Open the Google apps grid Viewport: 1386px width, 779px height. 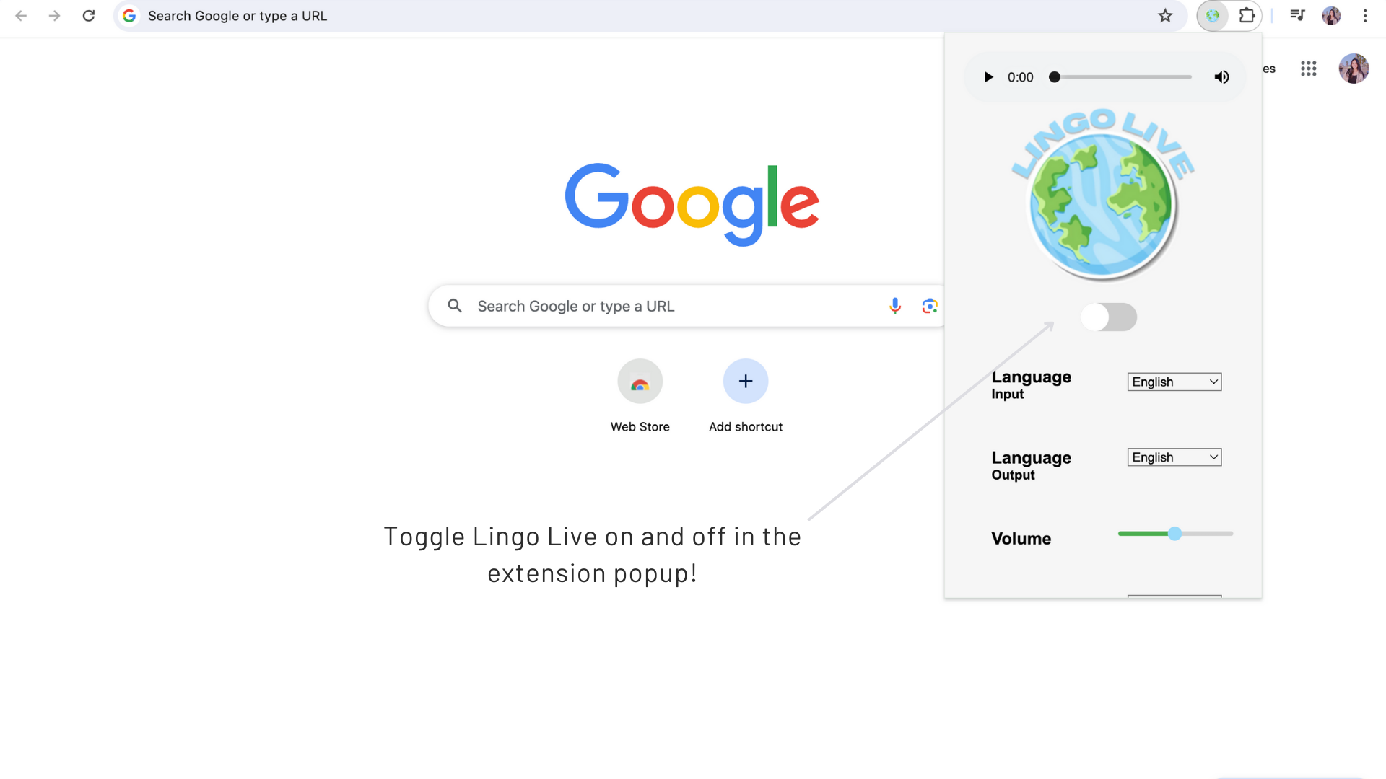(1309, 69)
